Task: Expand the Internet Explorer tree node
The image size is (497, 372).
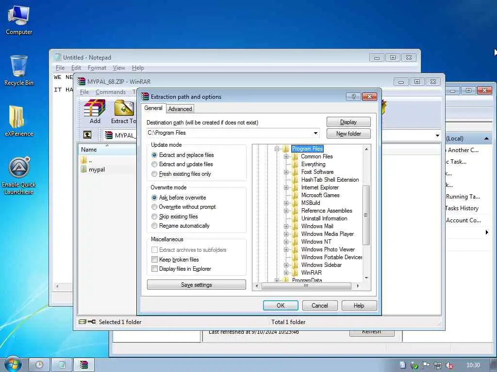Action: tap(286, 187)
